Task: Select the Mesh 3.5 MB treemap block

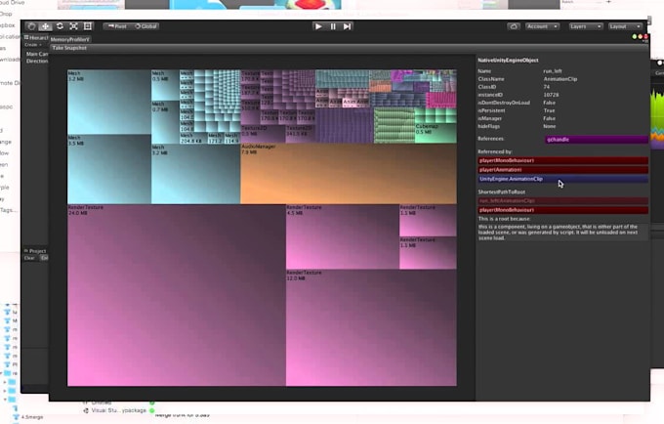Action: (x=109, y=169)
